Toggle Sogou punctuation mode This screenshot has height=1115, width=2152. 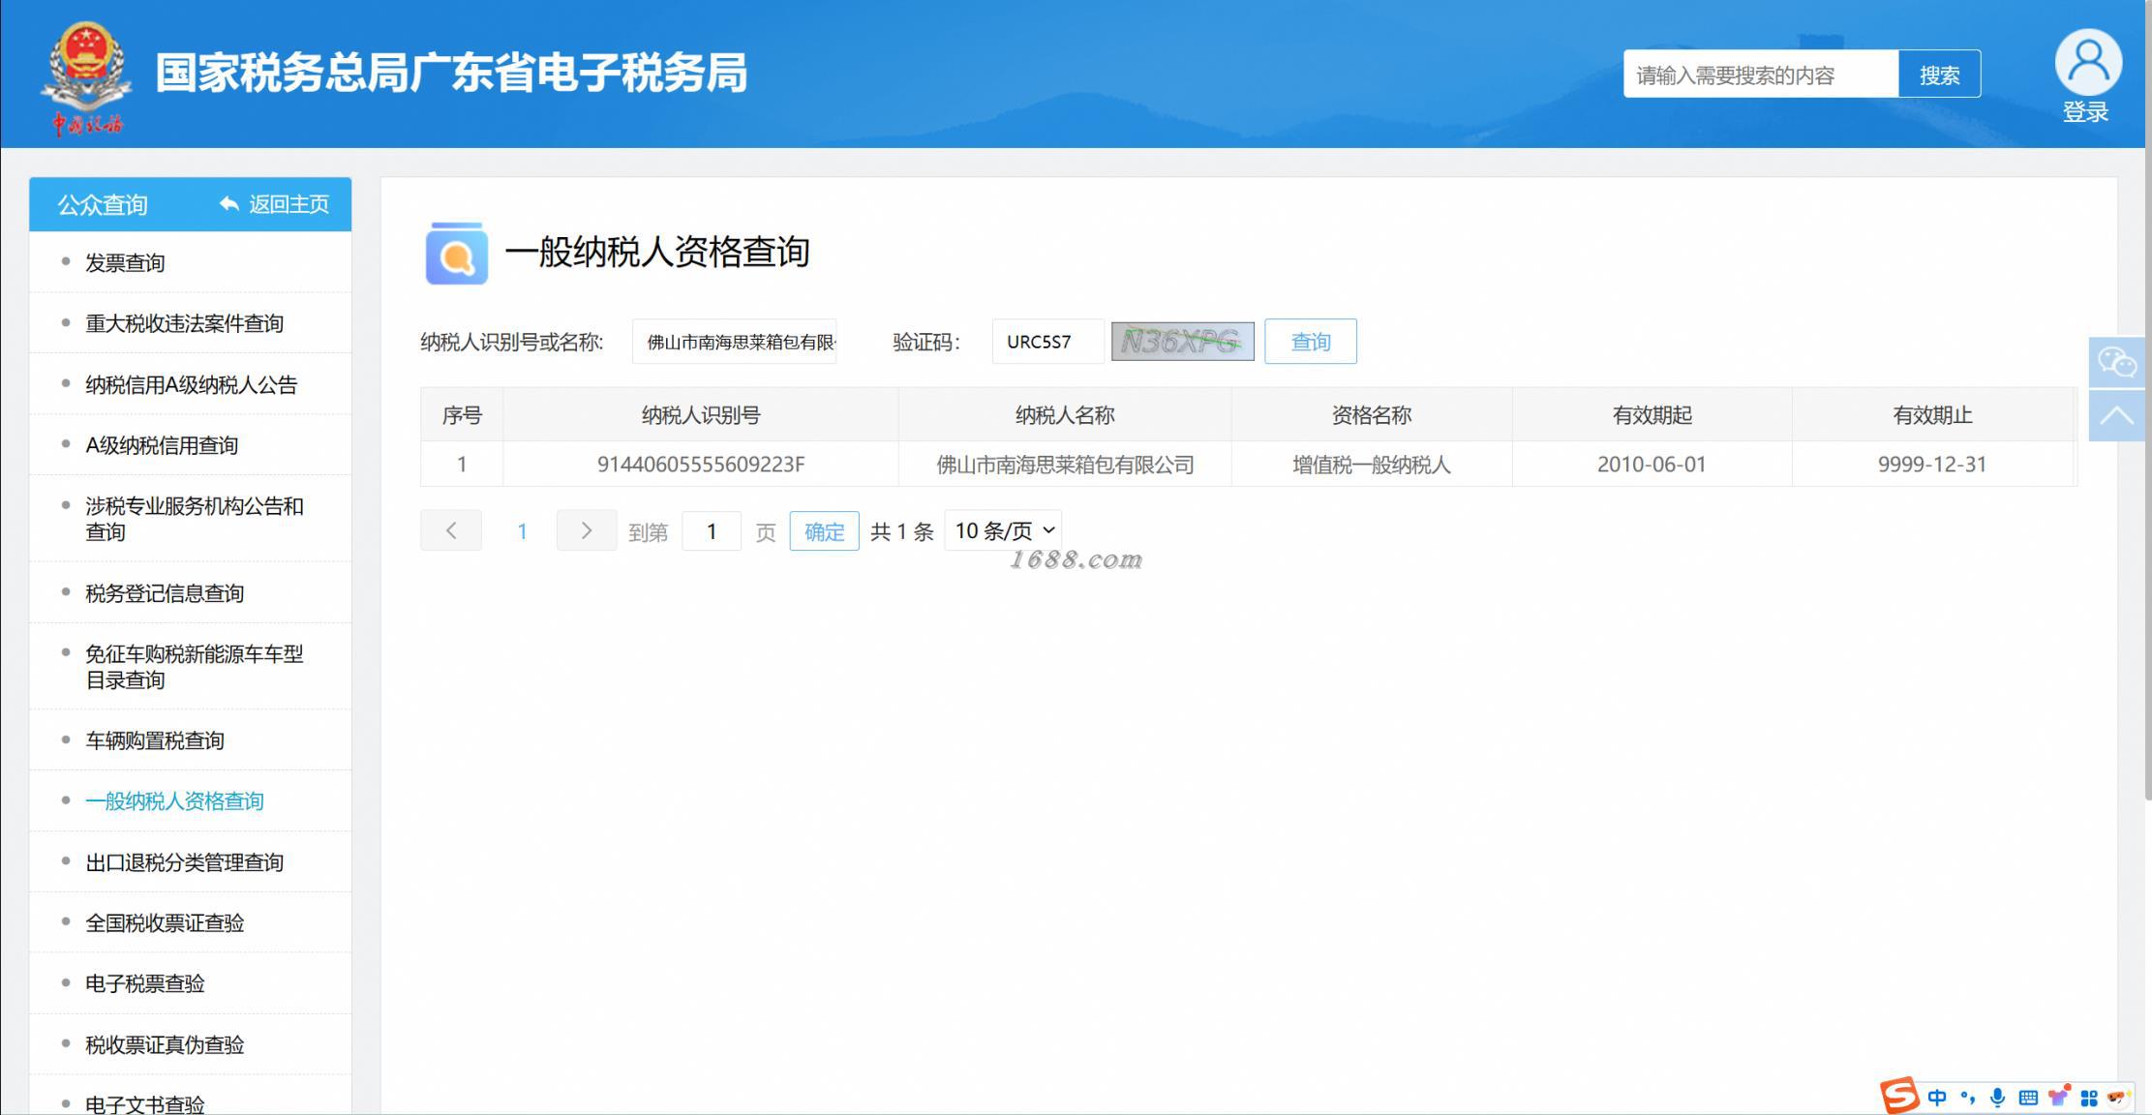(x=1967, y=1098)
